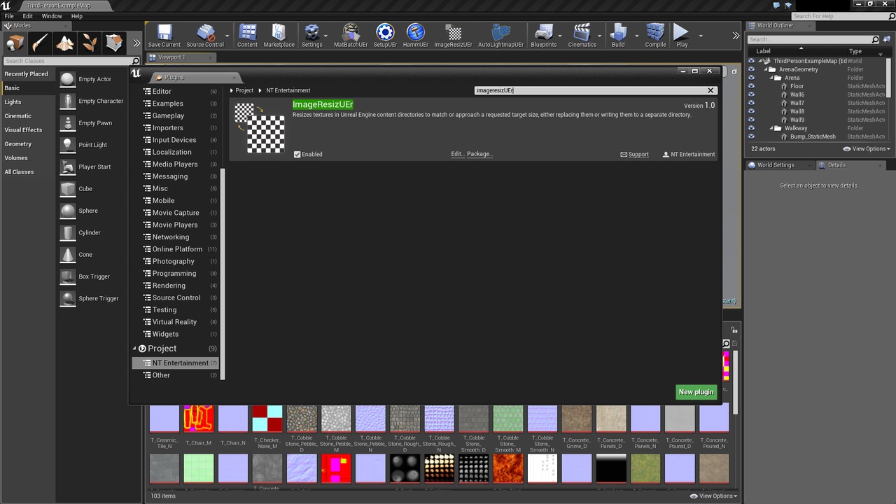Viewport: 896px width, 504px height.
Task: Open the Cinematics toolbar icon
Action: pyautogui.click(x=582, y=36)
